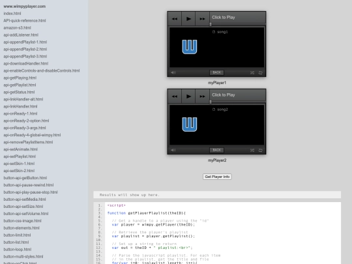This screenshot has height=264, width=352.
Task: Open api-appendPlaylist-1.html link
Action: [25, 42]
